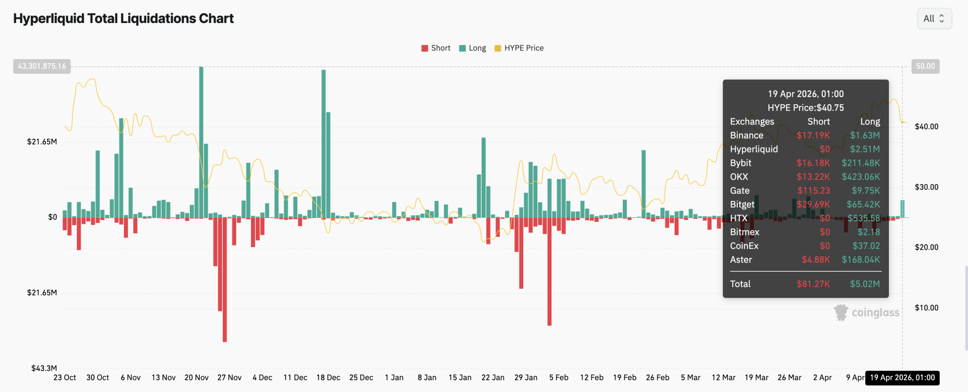Click the tall green Long bar near 18 Dec
The image size is (968, 392).
click(324, 144)
